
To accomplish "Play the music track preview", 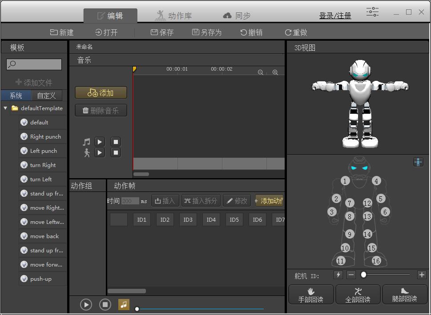I will [x=100, y=142].
